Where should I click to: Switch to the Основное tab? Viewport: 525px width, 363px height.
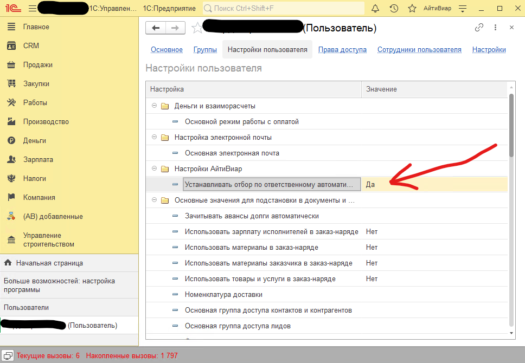(167, 49)
